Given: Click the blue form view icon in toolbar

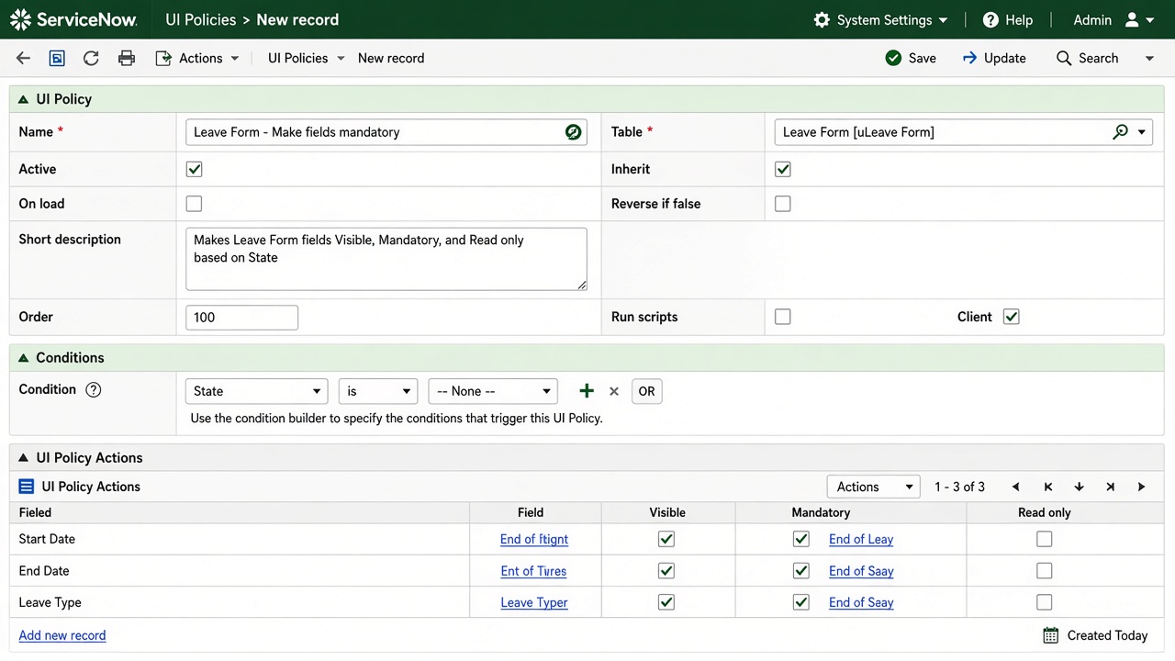Looking at the screenshot, I should [57, 58].
